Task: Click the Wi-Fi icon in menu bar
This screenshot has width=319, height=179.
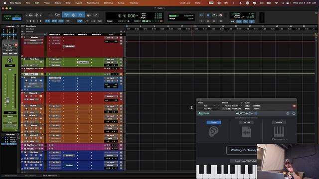Action: click(276, 3)
